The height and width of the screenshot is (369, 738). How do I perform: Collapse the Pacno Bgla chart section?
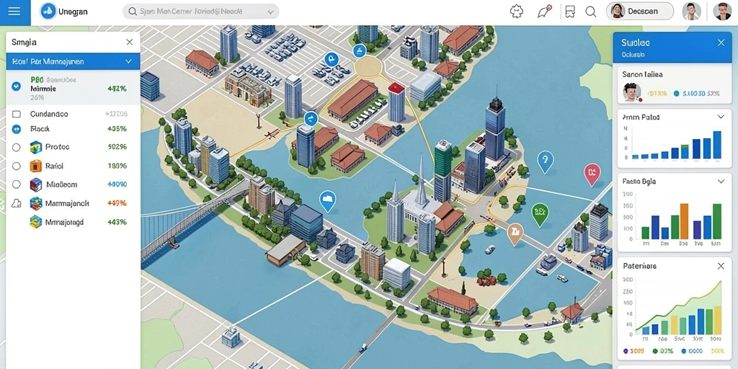[x=721, y=181]
